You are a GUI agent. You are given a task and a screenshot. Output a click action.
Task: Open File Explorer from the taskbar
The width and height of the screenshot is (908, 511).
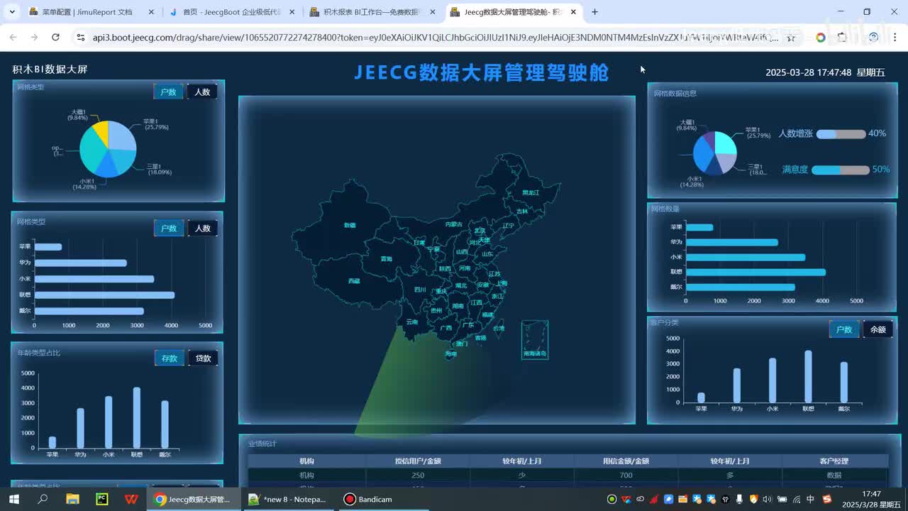coord(72,499)
